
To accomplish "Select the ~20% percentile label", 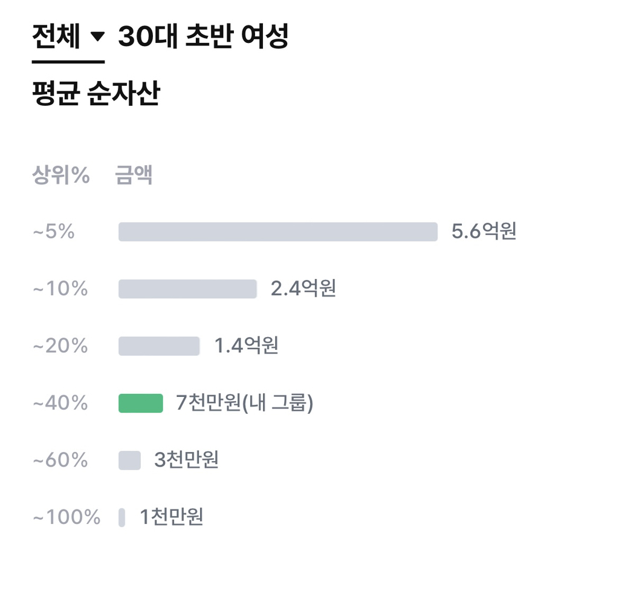I will point(60,346).
